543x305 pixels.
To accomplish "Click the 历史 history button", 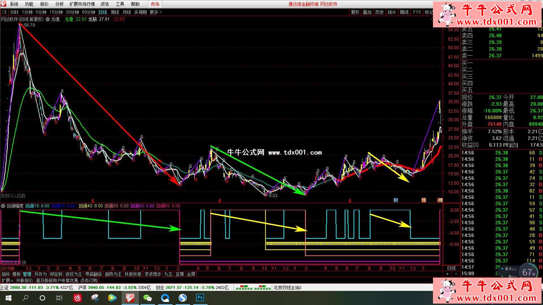I will [x=380, y=12].
